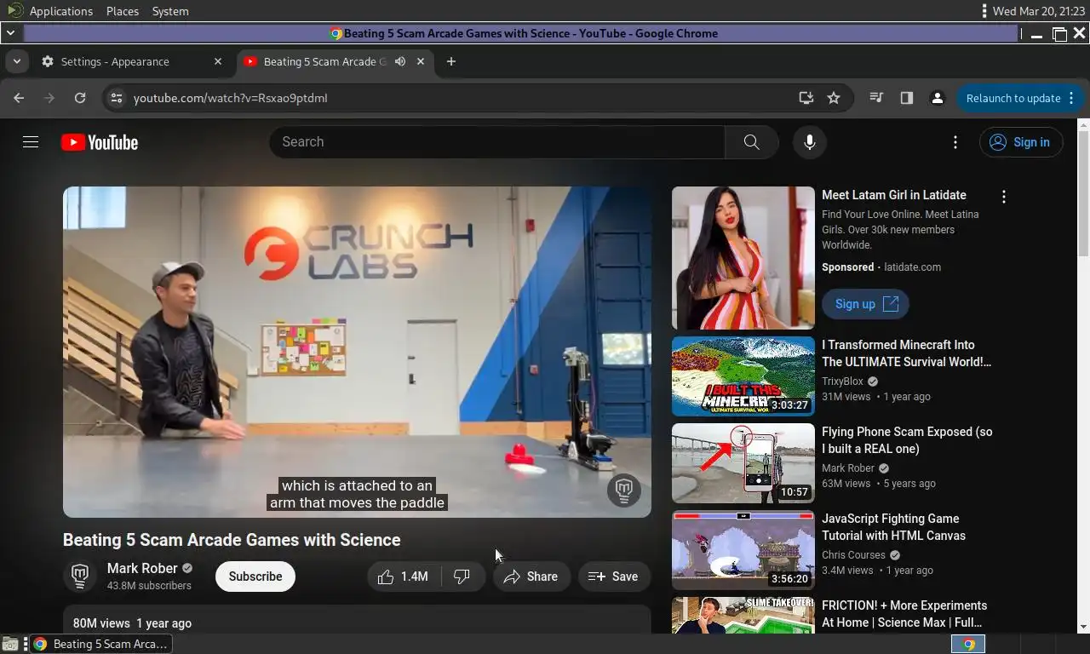The image size is (1090, 654).
Task: Select Chrome window in taskbar
Action: 99,644
